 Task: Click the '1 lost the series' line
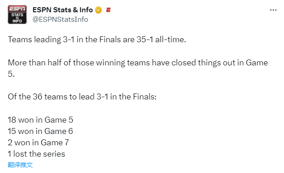(x=36, y=154)
